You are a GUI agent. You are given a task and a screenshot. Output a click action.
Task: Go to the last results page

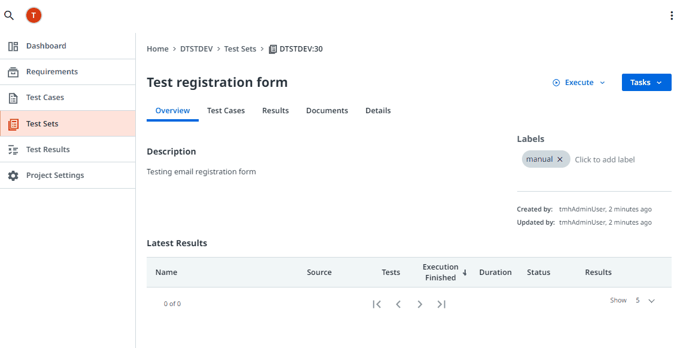[441, 304]
